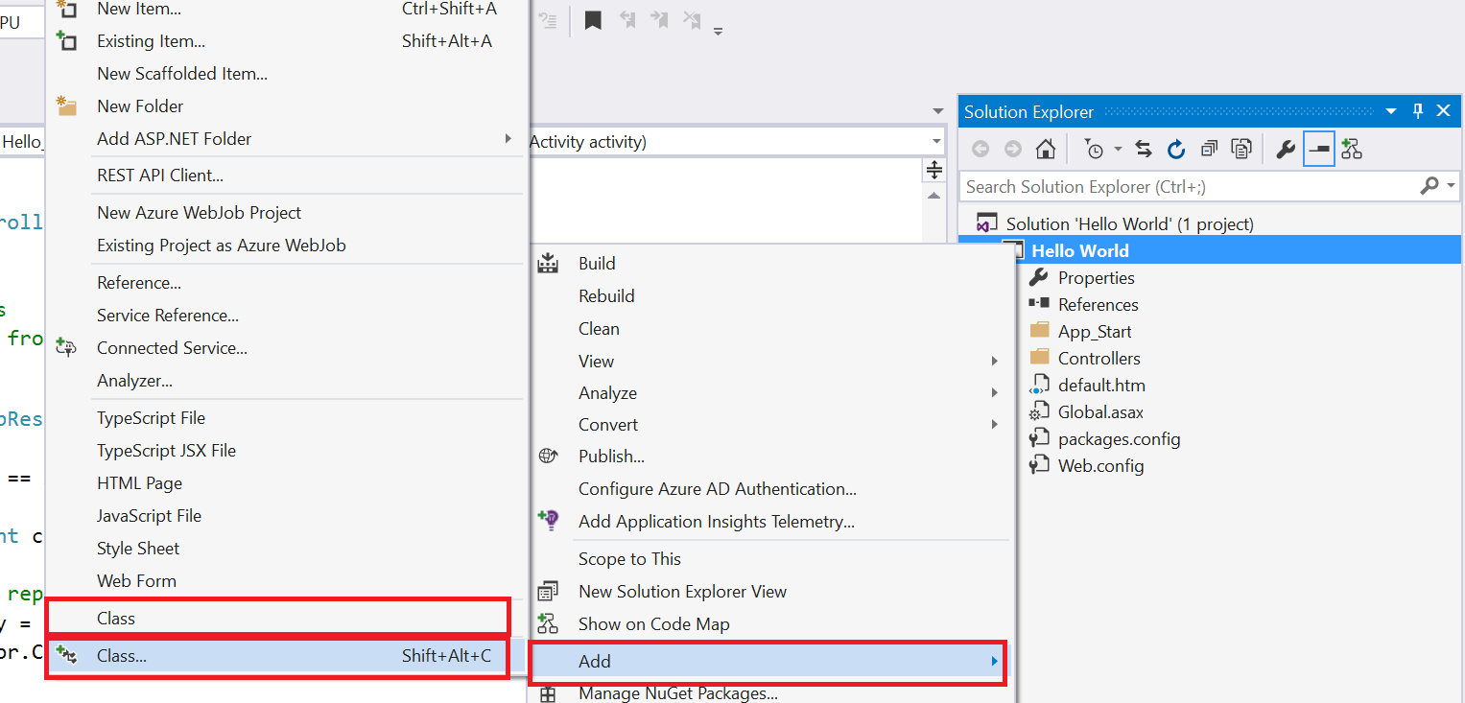The height and width of the screenshot is (703, 1465).
Task: Click the View Class Diagram icon
Action: (x=1352, y=150)
